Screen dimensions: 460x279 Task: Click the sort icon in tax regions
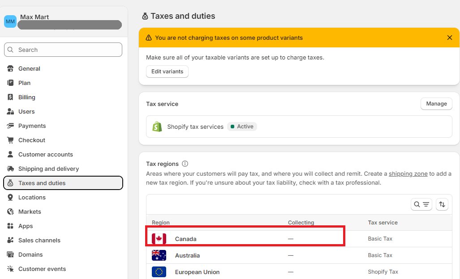click(442, 204)
